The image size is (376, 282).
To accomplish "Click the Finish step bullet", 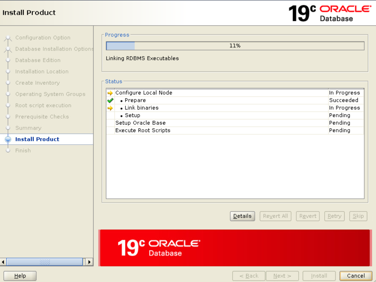I will (8, 151).
